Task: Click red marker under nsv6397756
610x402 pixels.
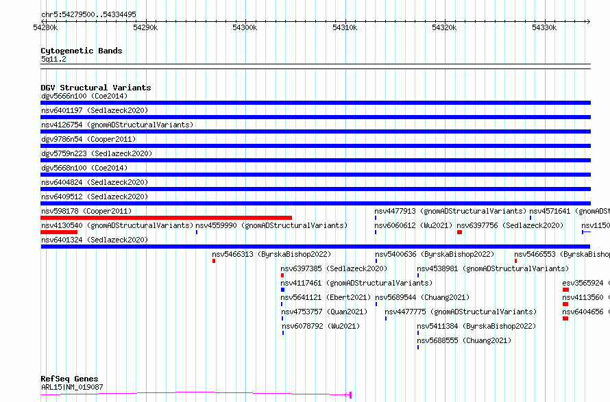Action: (x=459, y=232)
